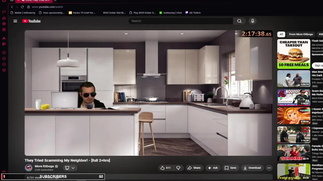Click the Ask button
323x181 pixels.
pyautogui.click(x=213, y=168)
